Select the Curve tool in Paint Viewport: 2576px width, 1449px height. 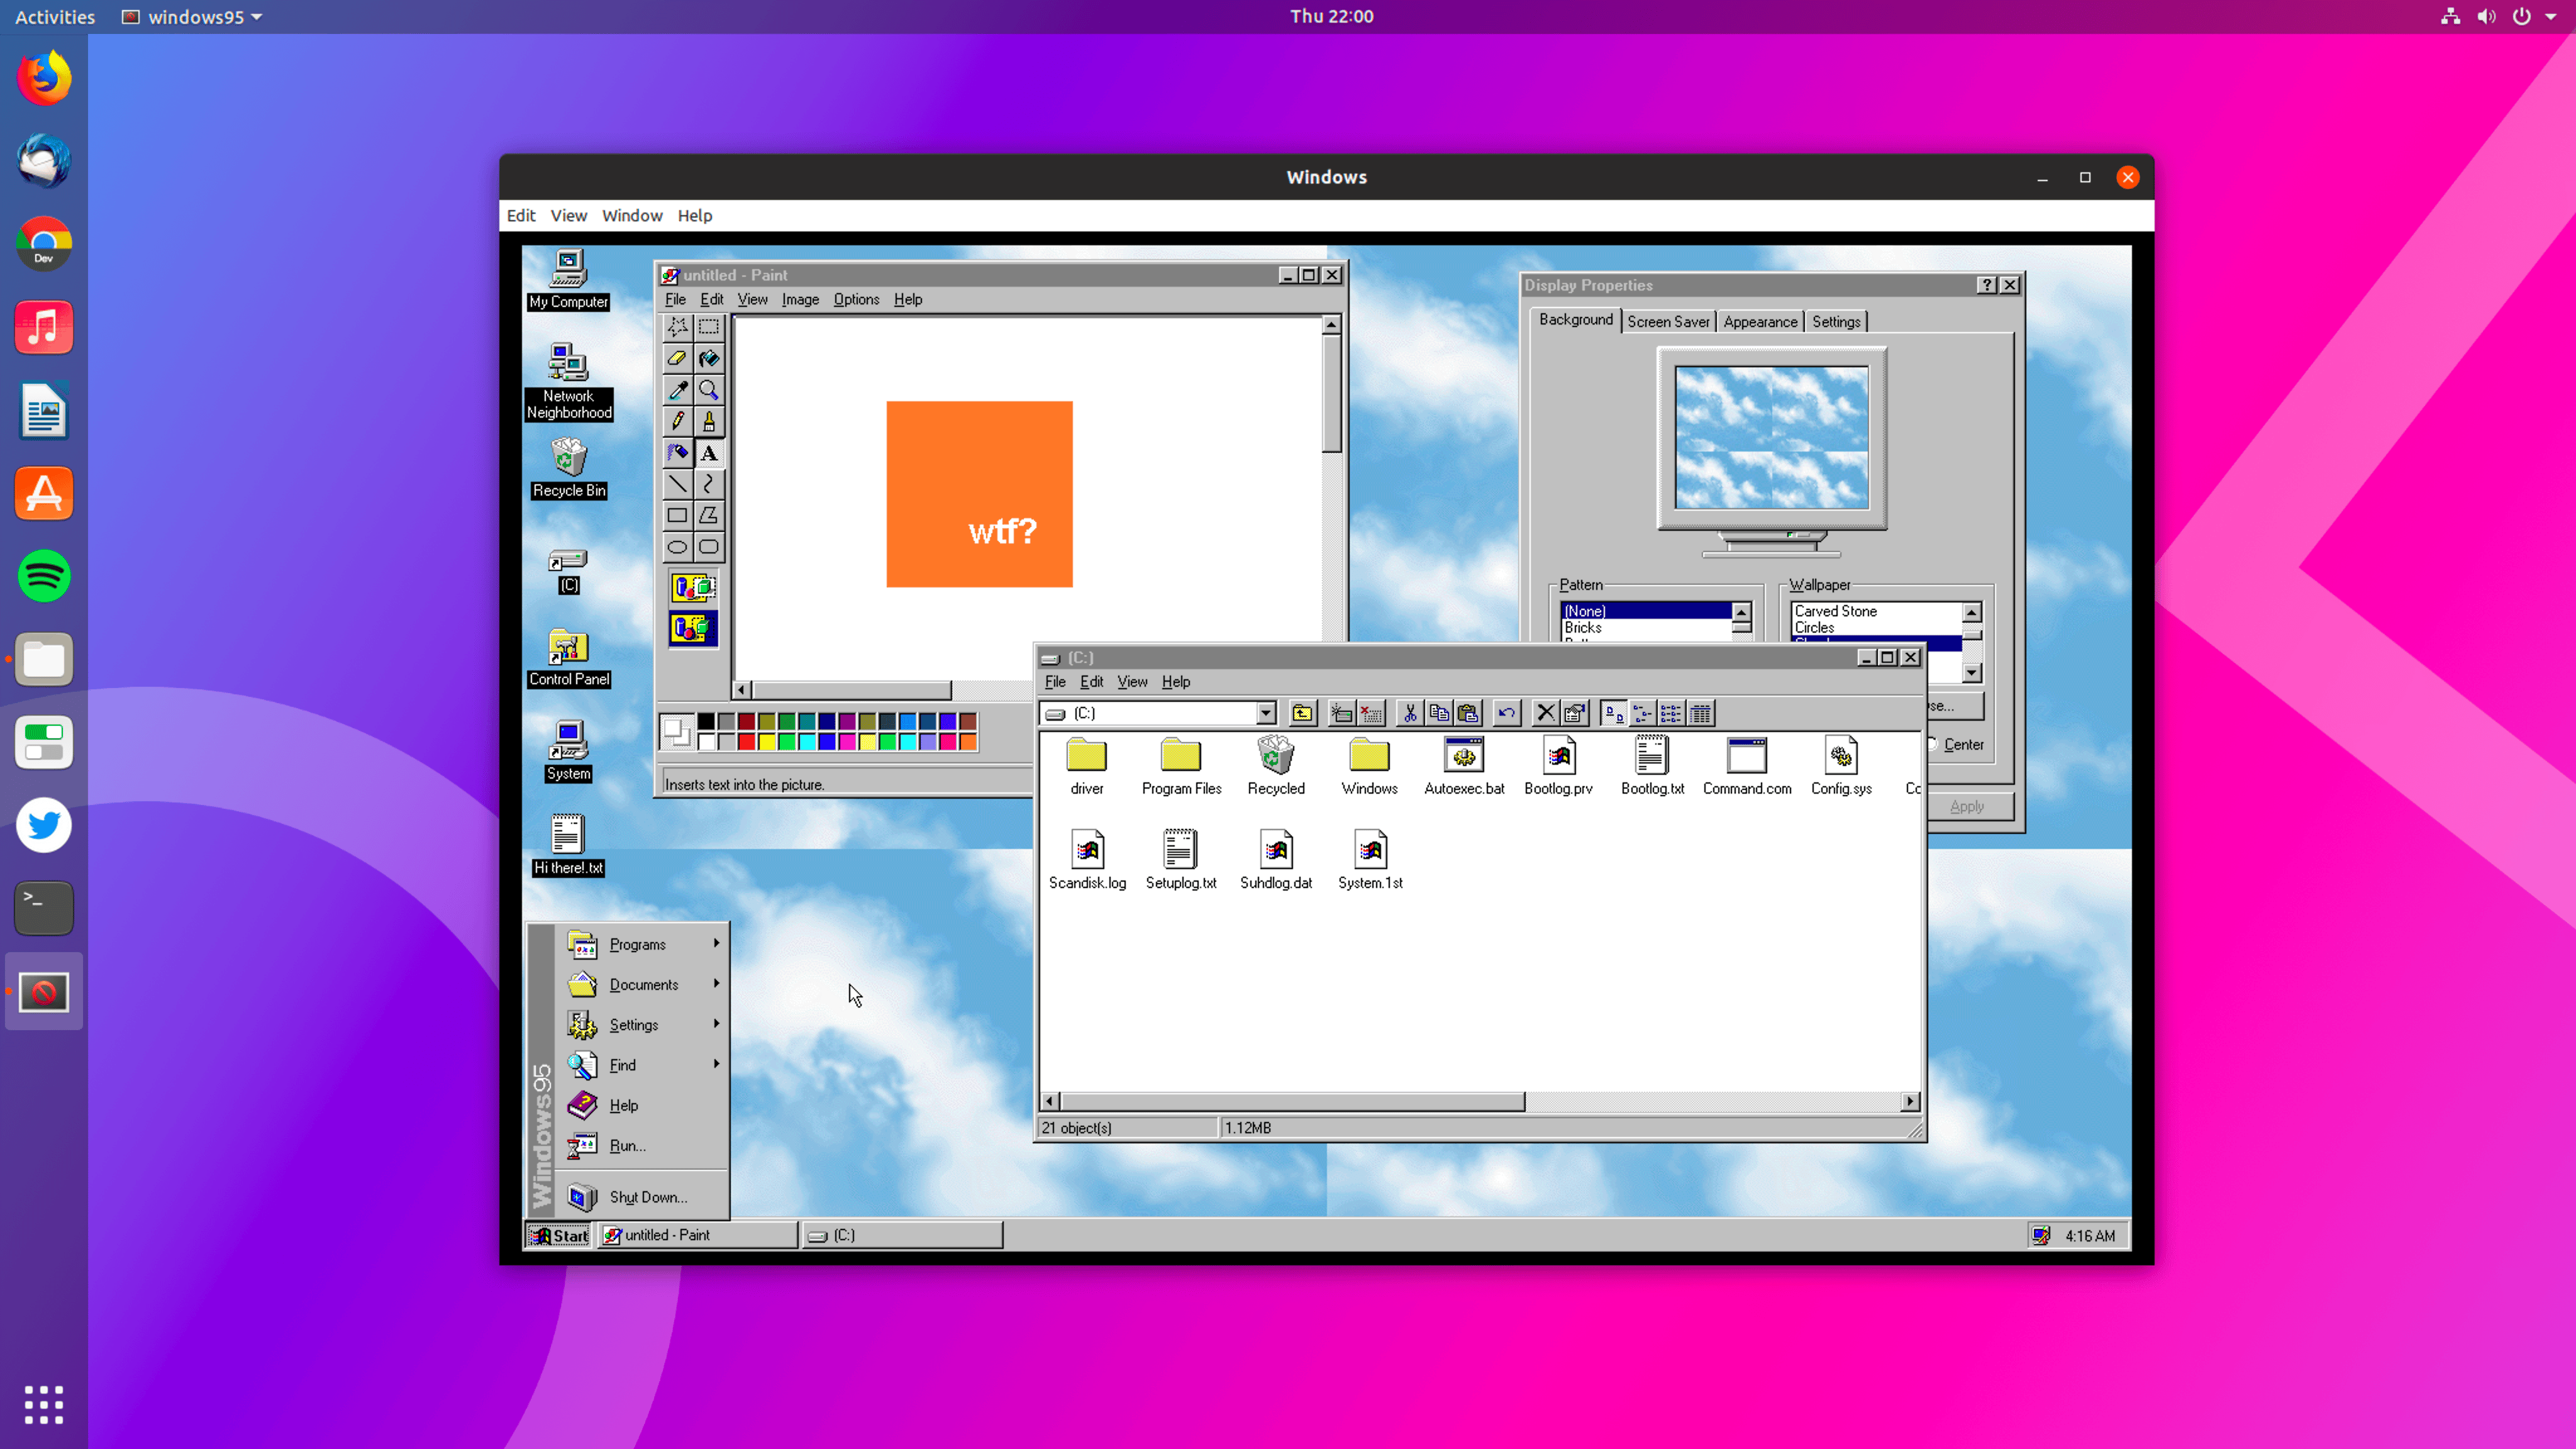click(709, 484)
